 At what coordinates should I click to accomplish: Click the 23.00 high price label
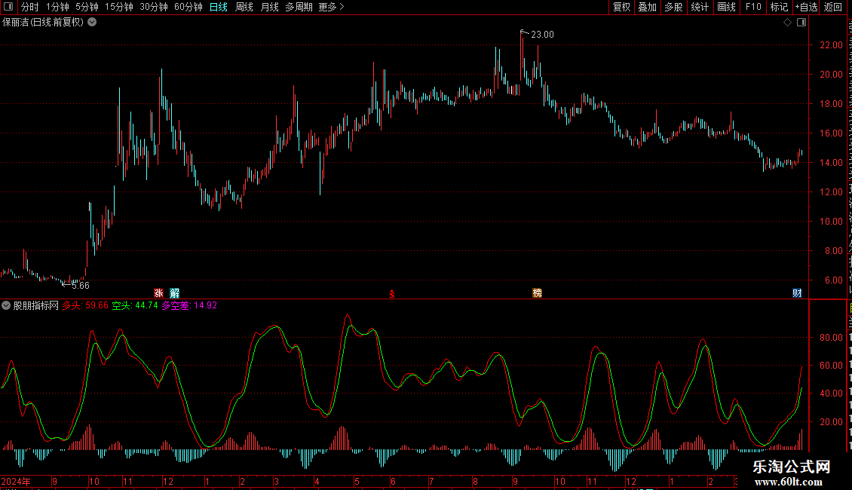542,34
